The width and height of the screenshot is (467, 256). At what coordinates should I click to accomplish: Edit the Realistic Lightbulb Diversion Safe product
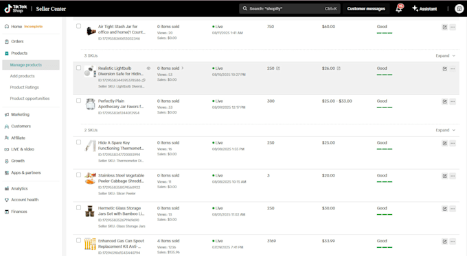444,68
